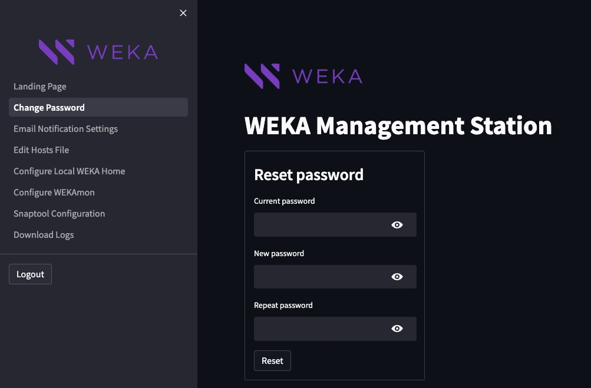Click the WEKA Management Station heading
This screenshot has width=591, height=388.
pos(398,126)
